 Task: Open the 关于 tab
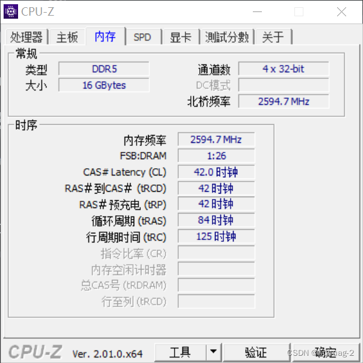[x=273, y=37]
